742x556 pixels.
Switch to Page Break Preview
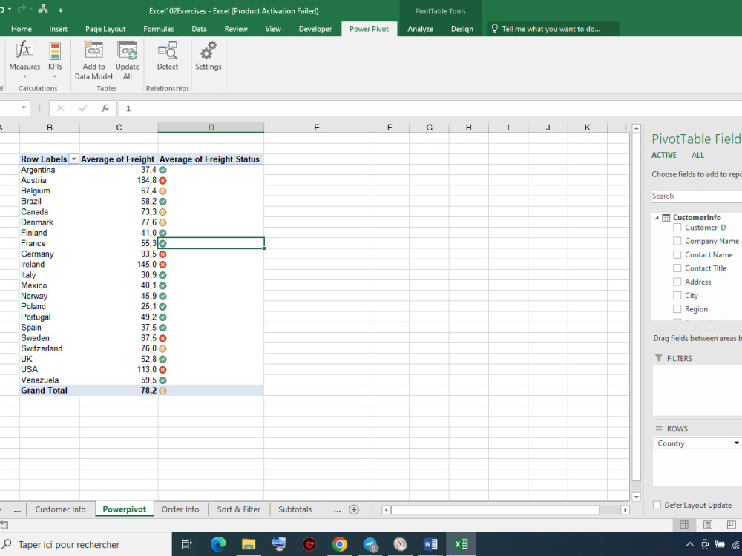[x=731, y=525]
